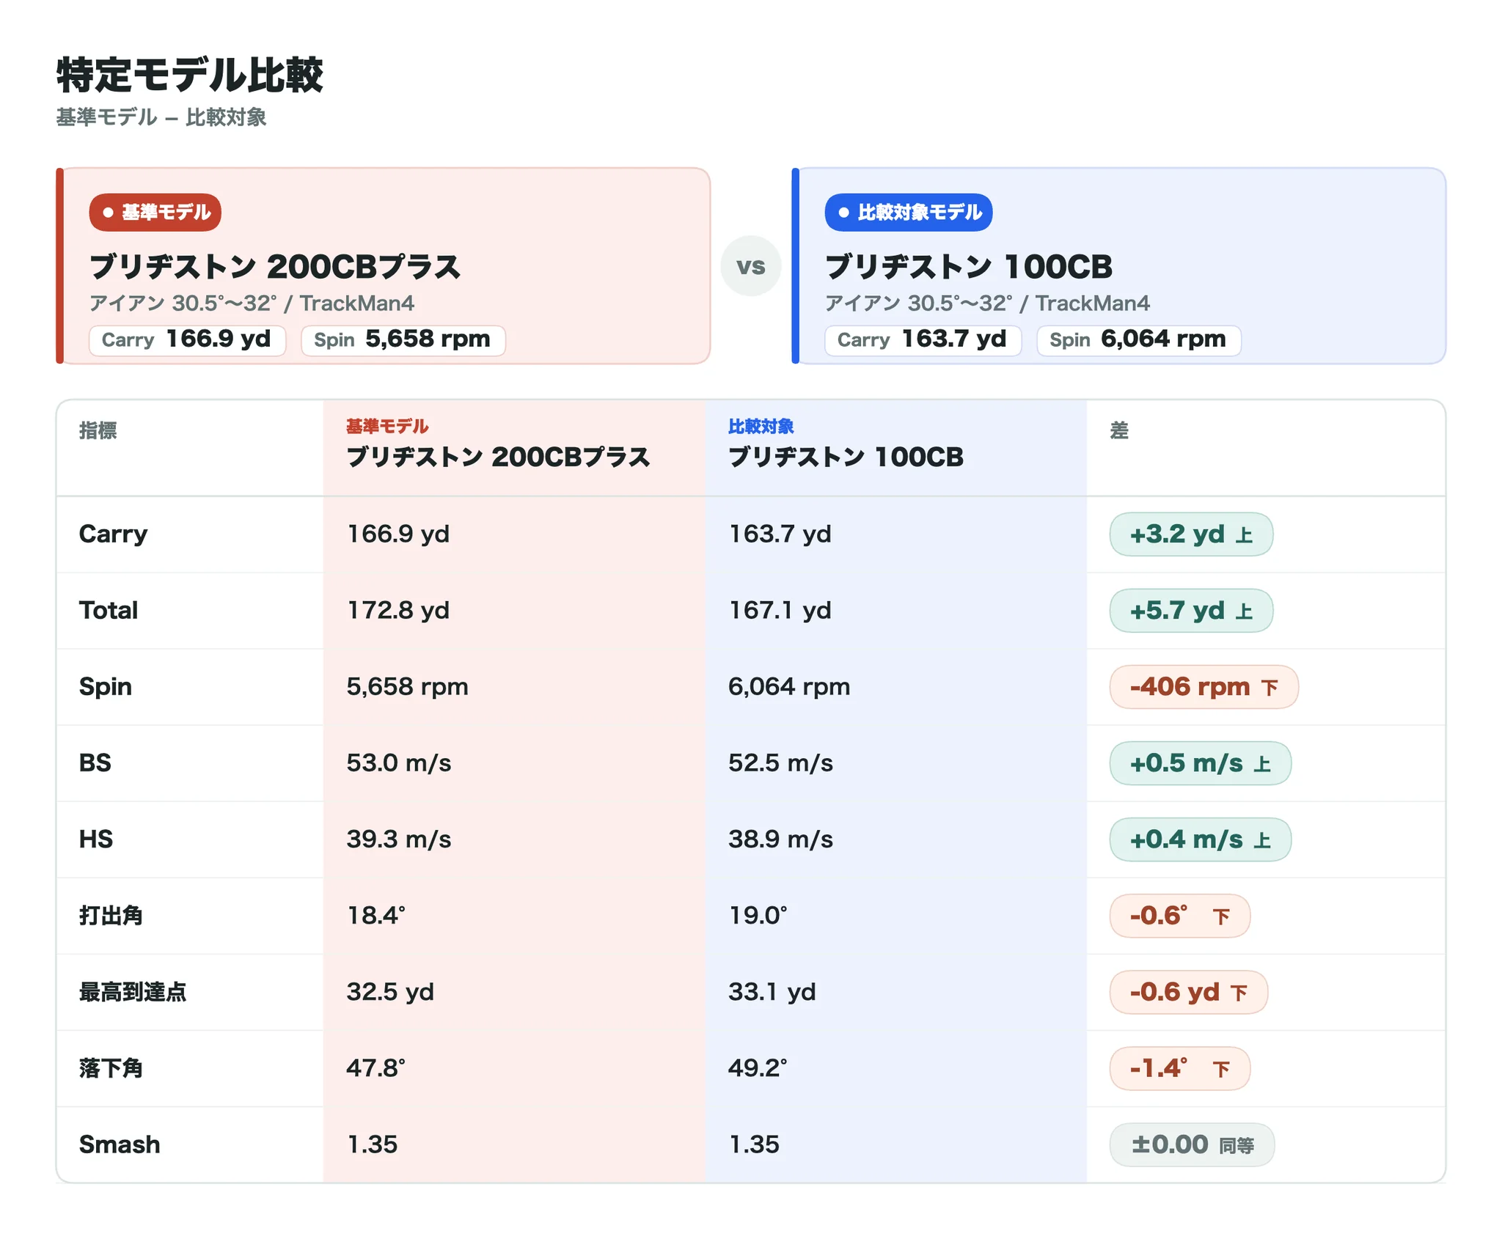This screenshot has width=1502, height=1239.
Task: Click the Spin row label in table
Action: pos(106,687)
